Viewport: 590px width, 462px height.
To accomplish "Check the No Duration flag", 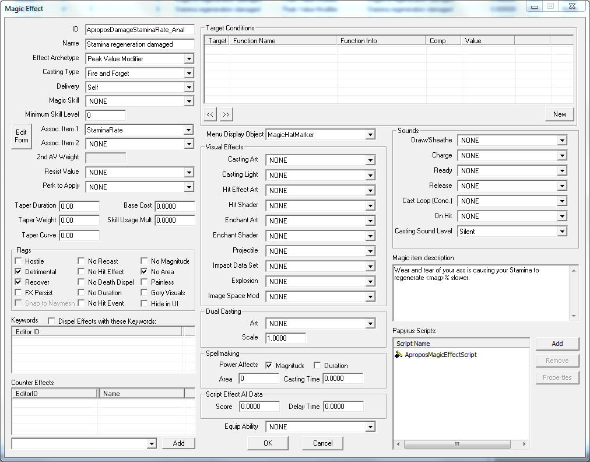I will pyautogui.click(x=81, y=293).
